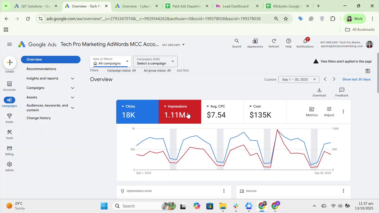Switch to QIT Solutions browser tab
This screenshot has height=213, width=379.
point(36,6)
